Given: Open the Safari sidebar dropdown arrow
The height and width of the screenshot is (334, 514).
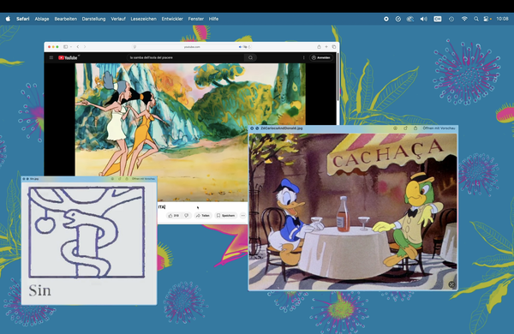Looking at the screenshot, I should 71,47.
